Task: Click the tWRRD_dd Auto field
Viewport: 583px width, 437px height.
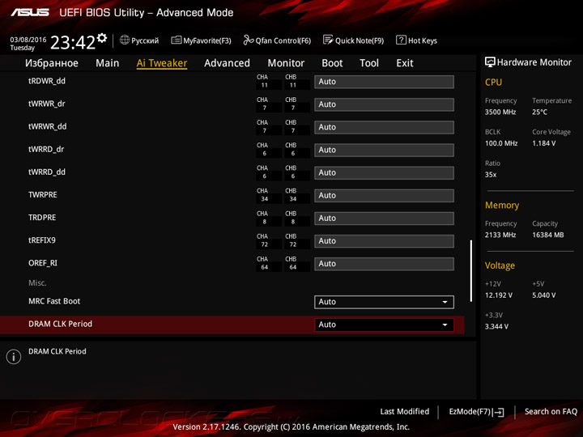Action: [x=384, y=173]
